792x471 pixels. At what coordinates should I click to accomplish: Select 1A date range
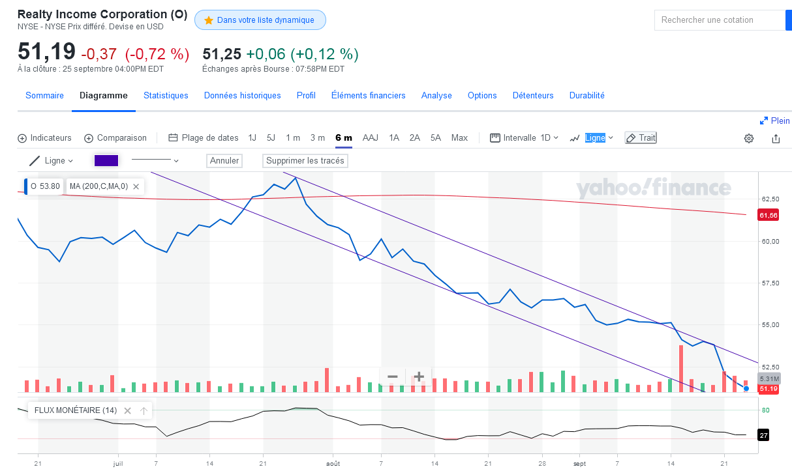click(x=394, y=138)
